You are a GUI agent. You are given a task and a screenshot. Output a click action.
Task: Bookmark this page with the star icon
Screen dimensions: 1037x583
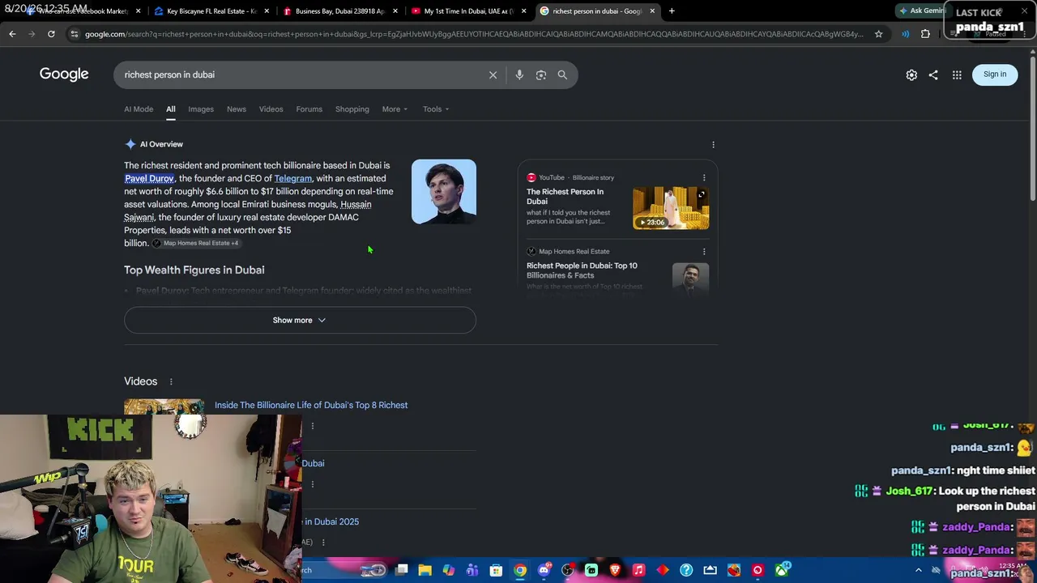pyautogui.click(x=878, y=34)
